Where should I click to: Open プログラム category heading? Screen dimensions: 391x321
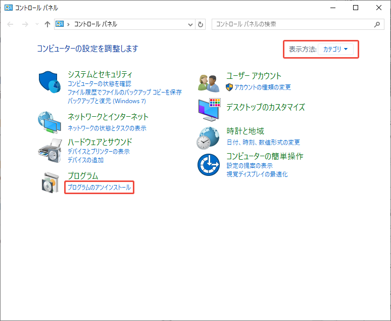pos(83,176)
